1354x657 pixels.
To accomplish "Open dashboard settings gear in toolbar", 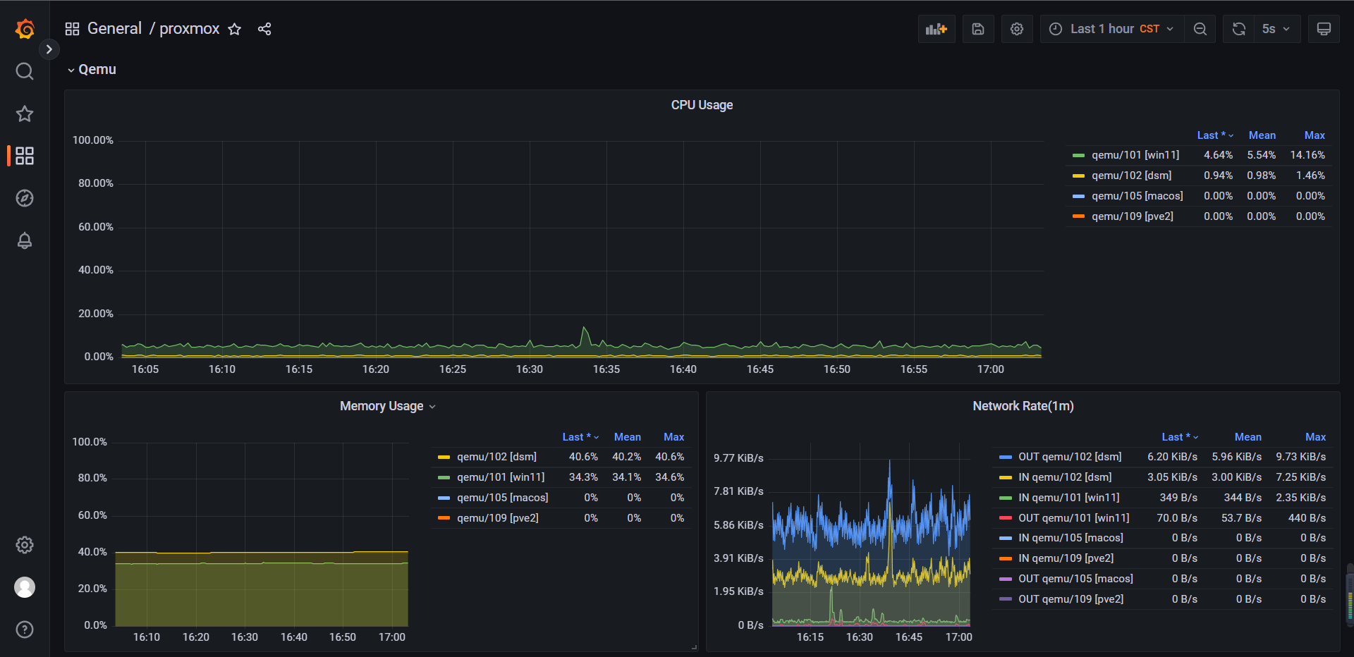I will click(1017, 29).
